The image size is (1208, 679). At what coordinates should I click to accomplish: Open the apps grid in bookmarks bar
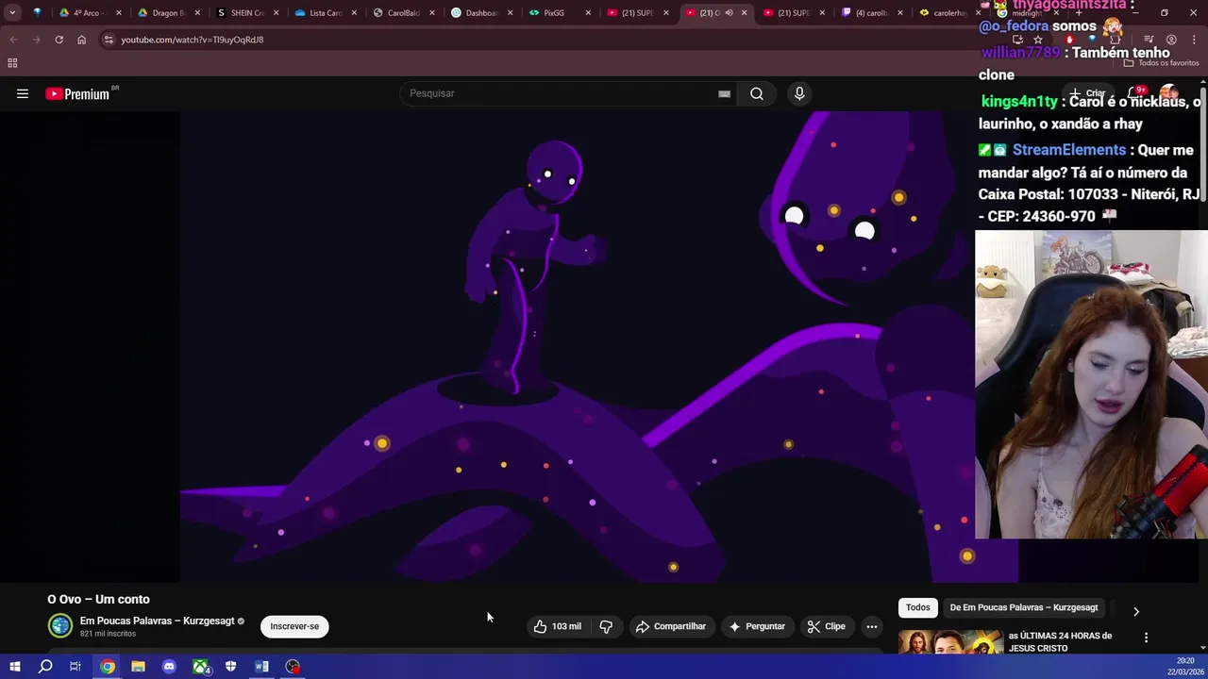[12, 63]
